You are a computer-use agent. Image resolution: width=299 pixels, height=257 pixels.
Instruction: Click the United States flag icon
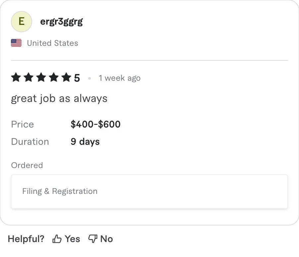[16, 43]
